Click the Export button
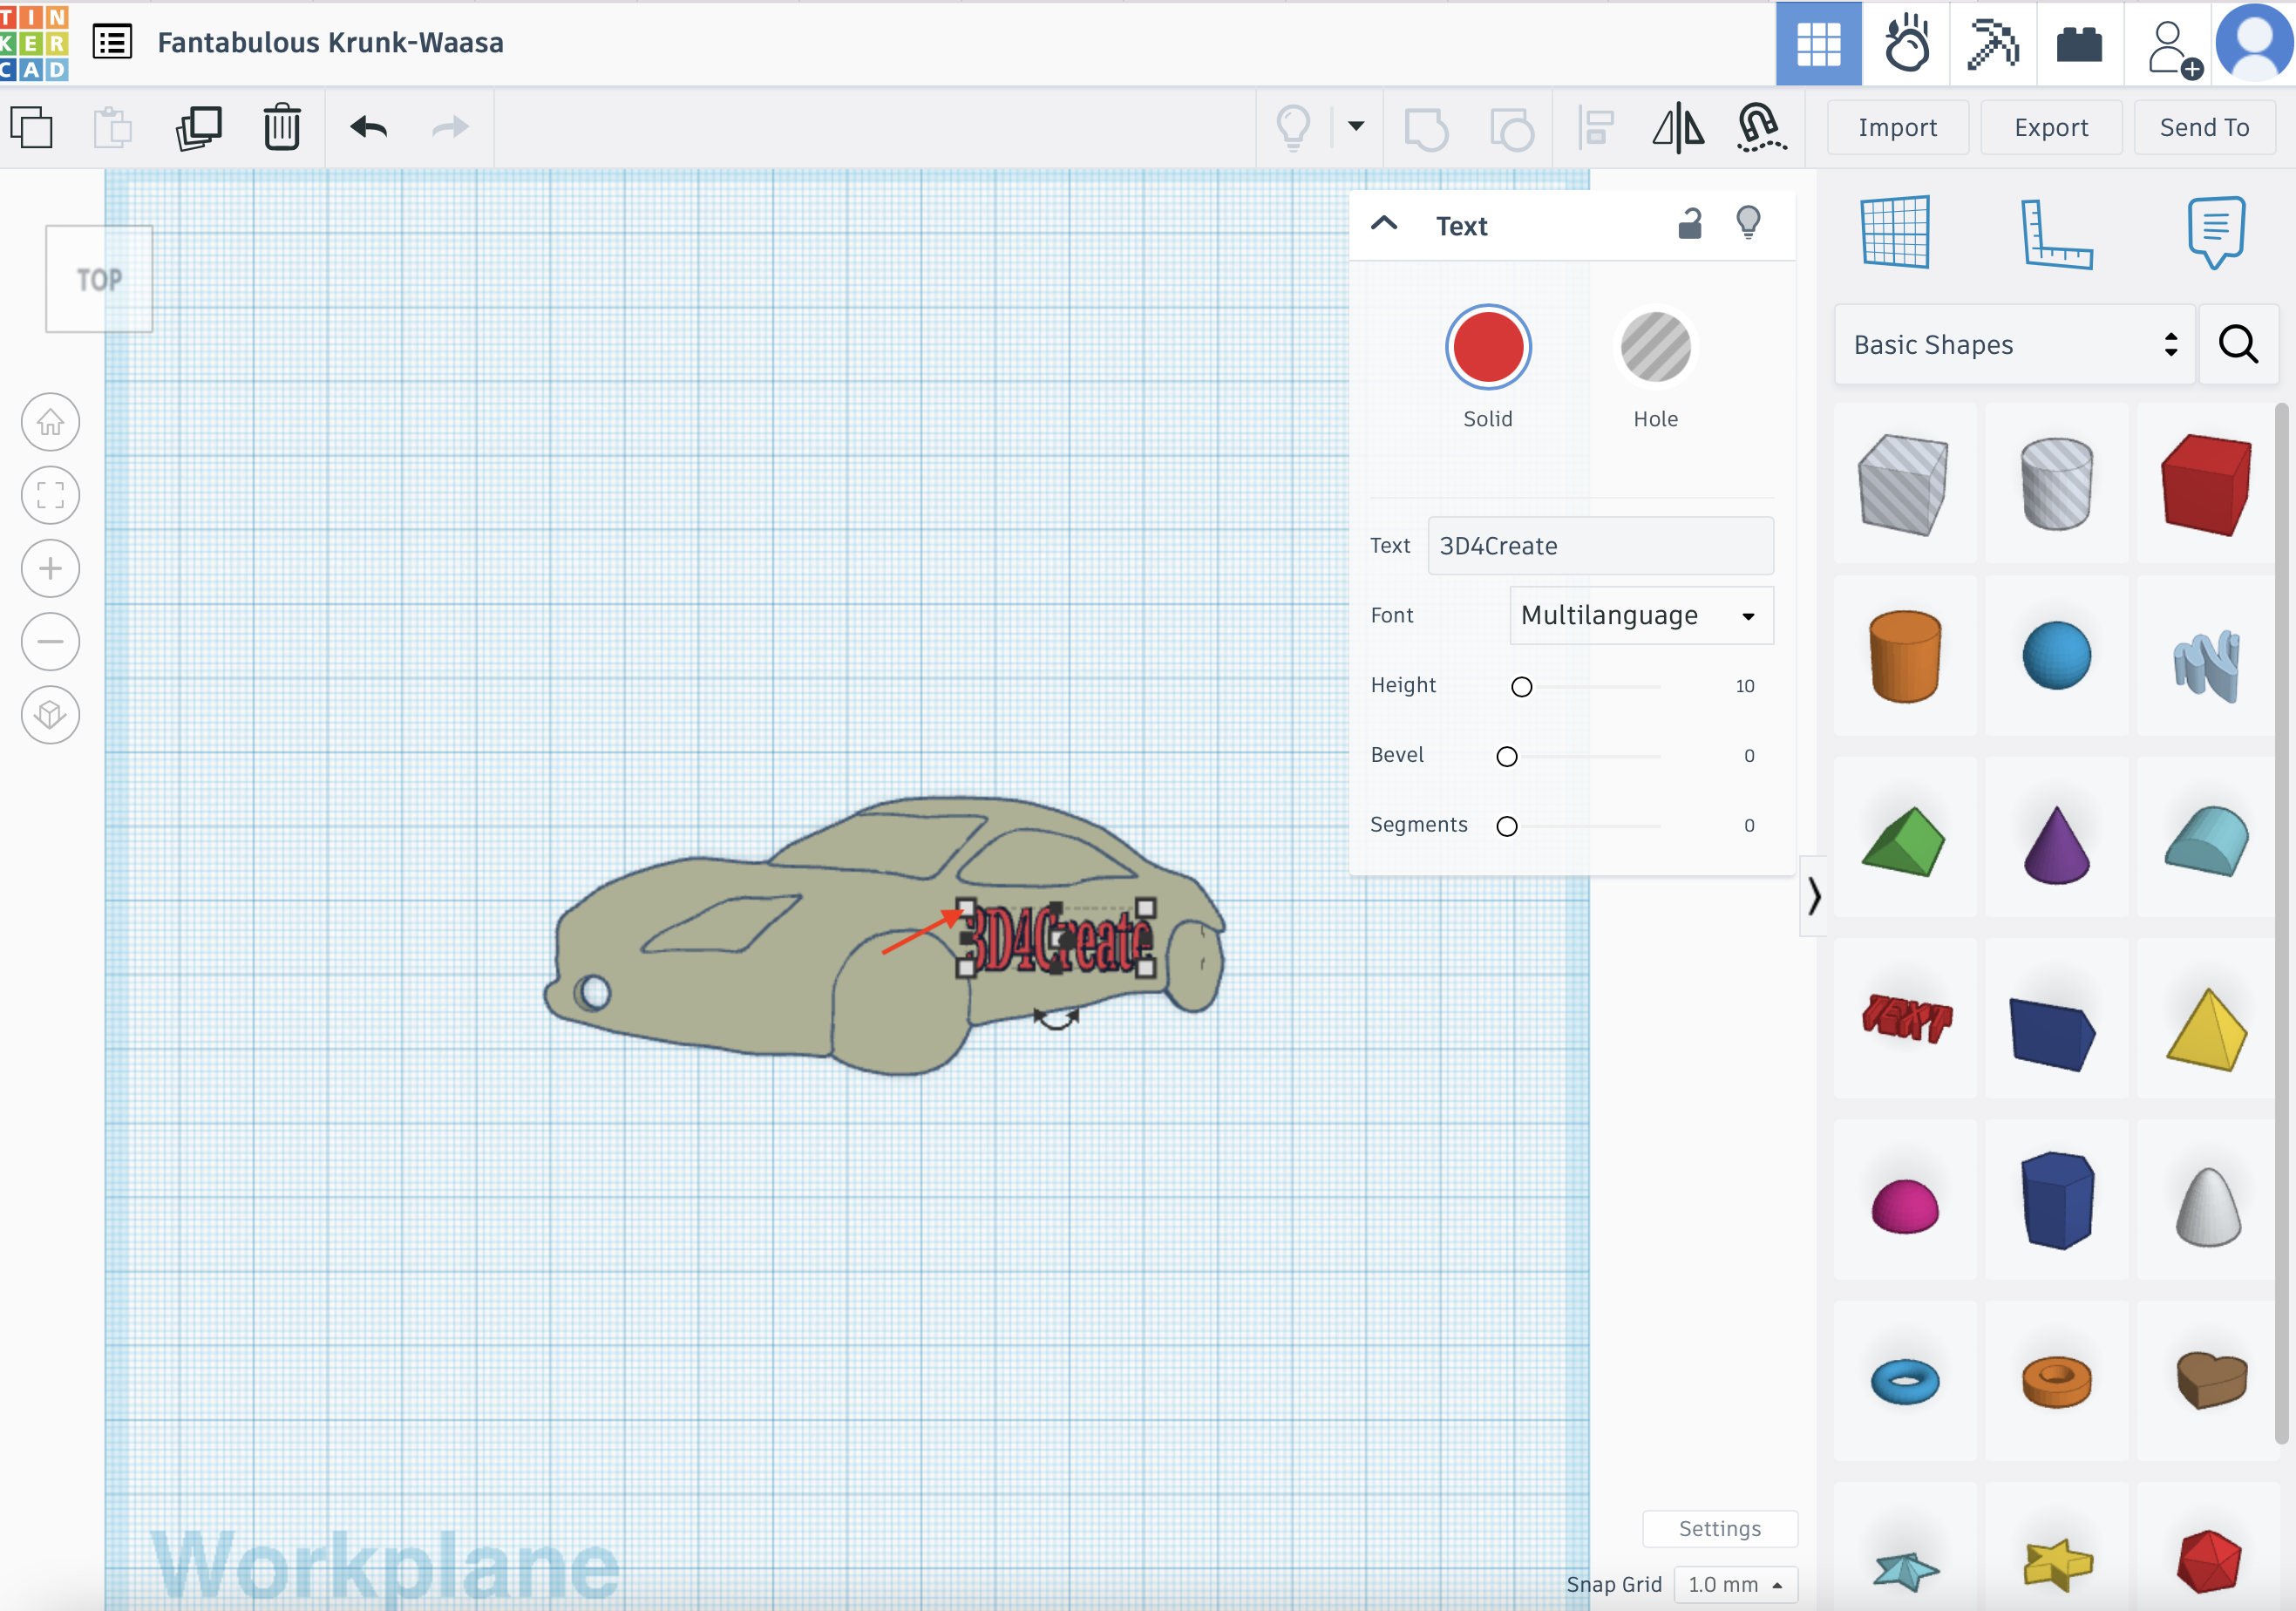Image resolution: width=2296 pixels, height=1611 pixels. tap(2050, 128)
